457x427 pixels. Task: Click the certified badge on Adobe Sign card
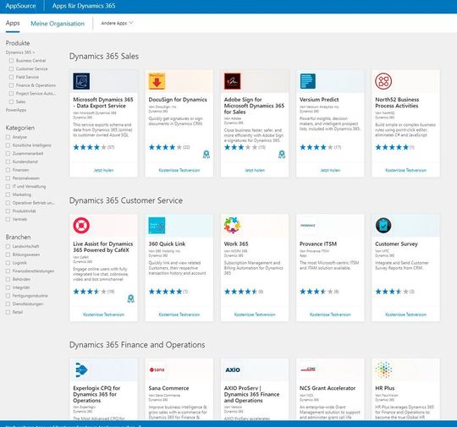pos(282,154)
